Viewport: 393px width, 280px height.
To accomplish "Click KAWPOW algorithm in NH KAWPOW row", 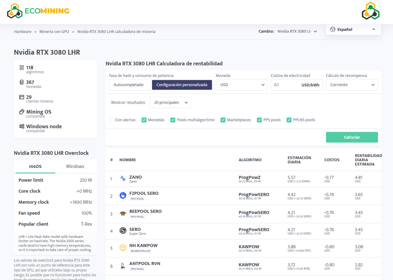I will tap(249, 247).
